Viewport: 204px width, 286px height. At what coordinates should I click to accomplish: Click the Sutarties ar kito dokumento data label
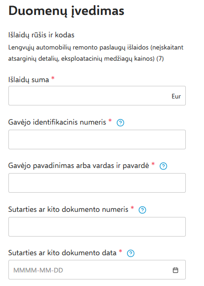(63, 253)
